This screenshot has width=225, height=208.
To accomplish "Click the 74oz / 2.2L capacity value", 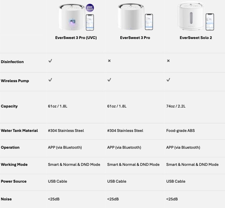I will [x=176, y=106].
